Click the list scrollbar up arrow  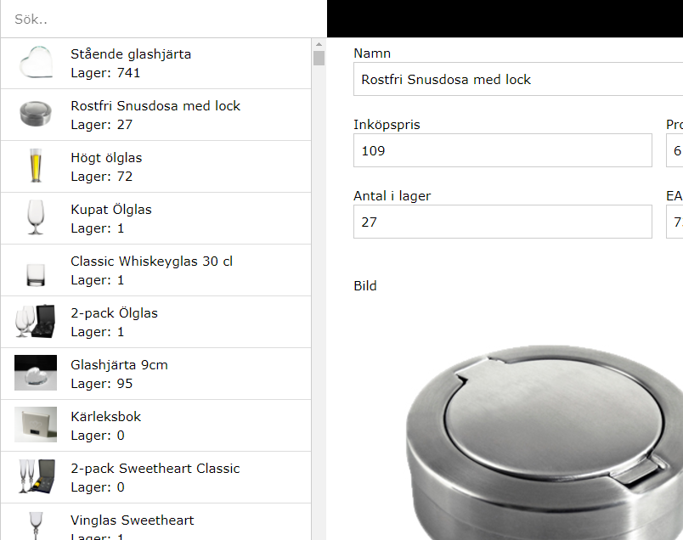[319, 44]
